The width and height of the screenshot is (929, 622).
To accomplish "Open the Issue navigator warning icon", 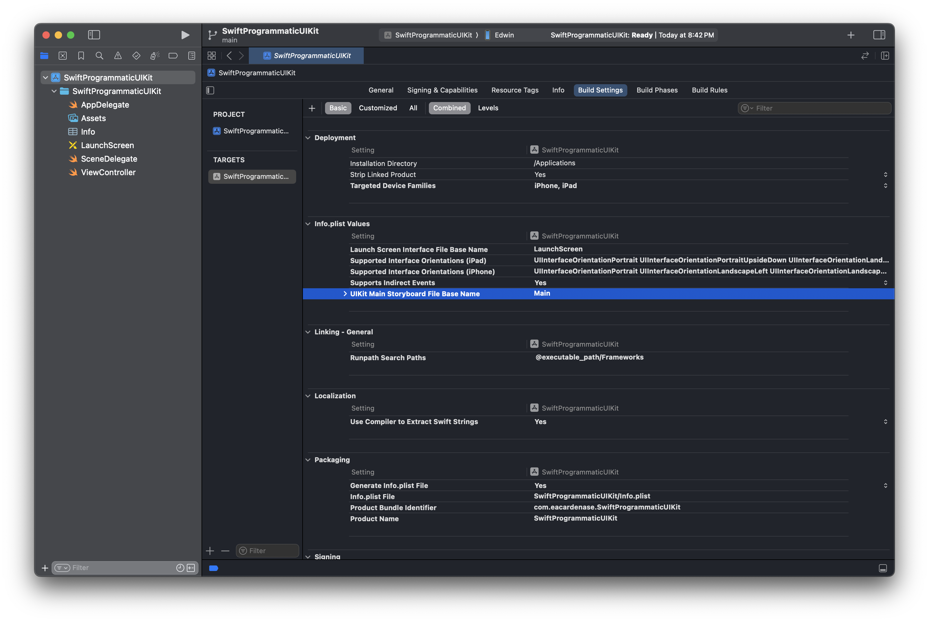I will [x=118, y=56].
